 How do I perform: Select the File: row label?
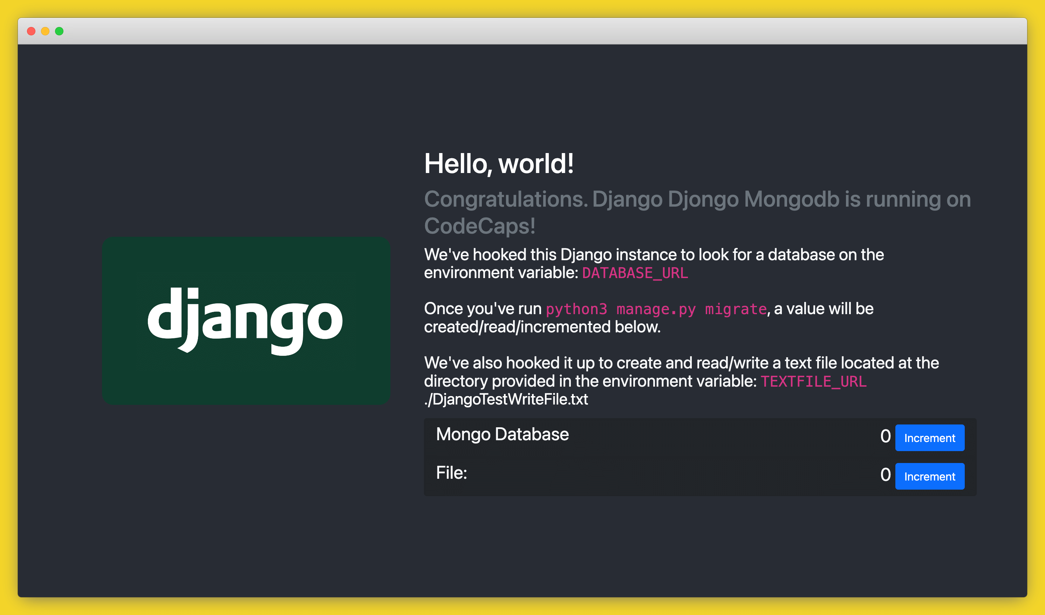(451, 472)
